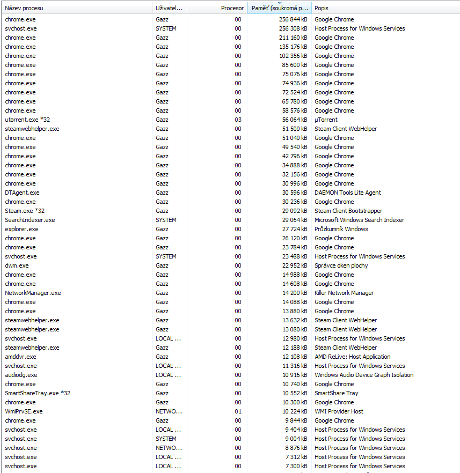Viewport: 460px width, 473px height.
Task: Select the 211 160 kB memory value
Action: point(293,38)
